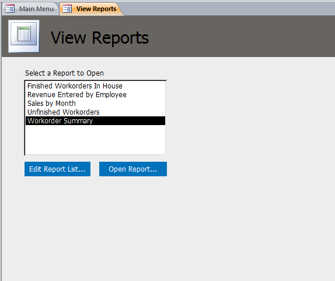
Task: Select Finished Workorders In House report
Action: coord(95,86)
